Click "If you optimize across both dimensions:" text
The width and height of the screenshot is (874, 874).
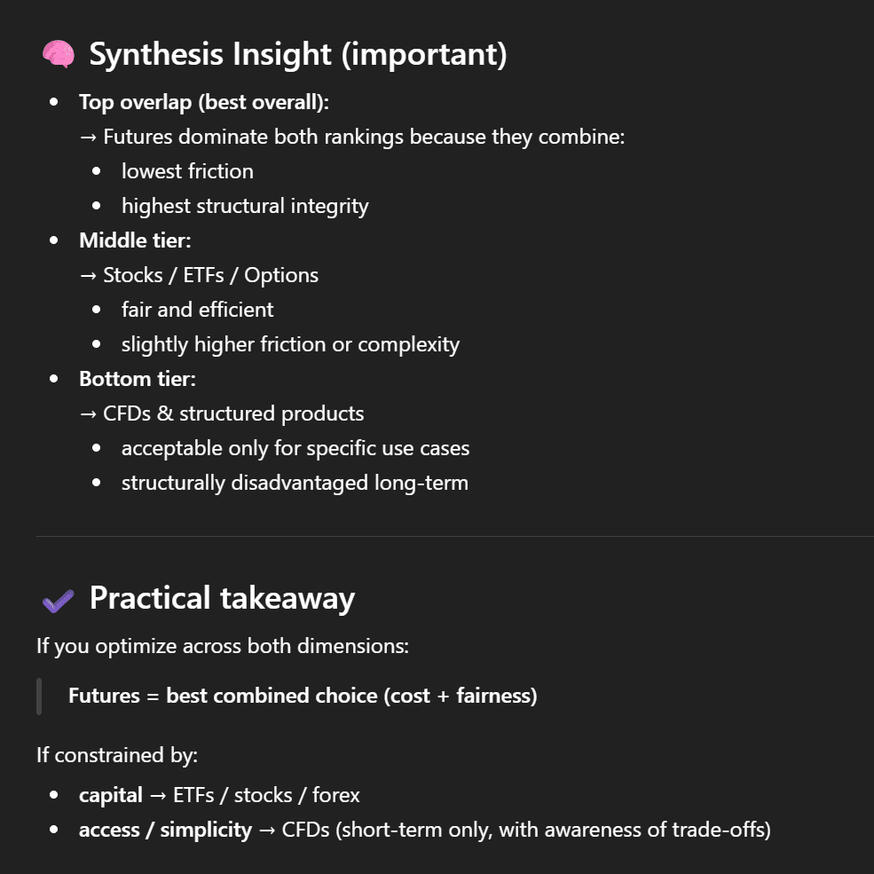(x=223, y=646)
